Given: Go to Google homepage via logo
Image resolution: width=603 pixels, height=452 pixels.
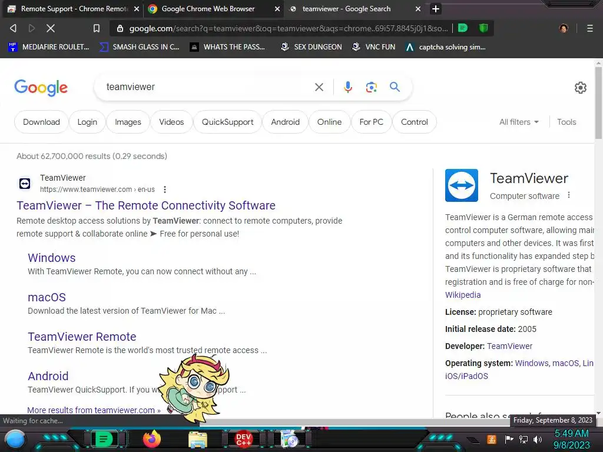Looking at the screenshot, I should [41, 88].
